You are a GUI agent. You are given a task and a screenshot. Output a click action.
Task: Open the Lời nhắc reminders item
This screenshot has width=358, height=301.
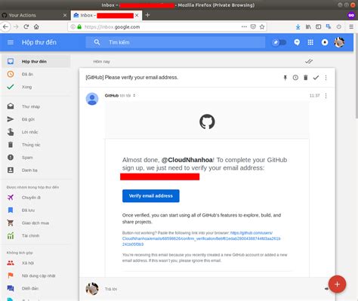[x=36, y=132]
